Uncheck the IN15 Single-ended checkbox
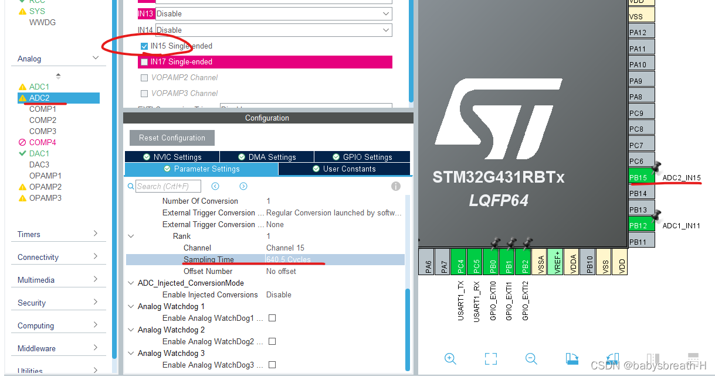The image size is (715, 377). pos(144,46)
